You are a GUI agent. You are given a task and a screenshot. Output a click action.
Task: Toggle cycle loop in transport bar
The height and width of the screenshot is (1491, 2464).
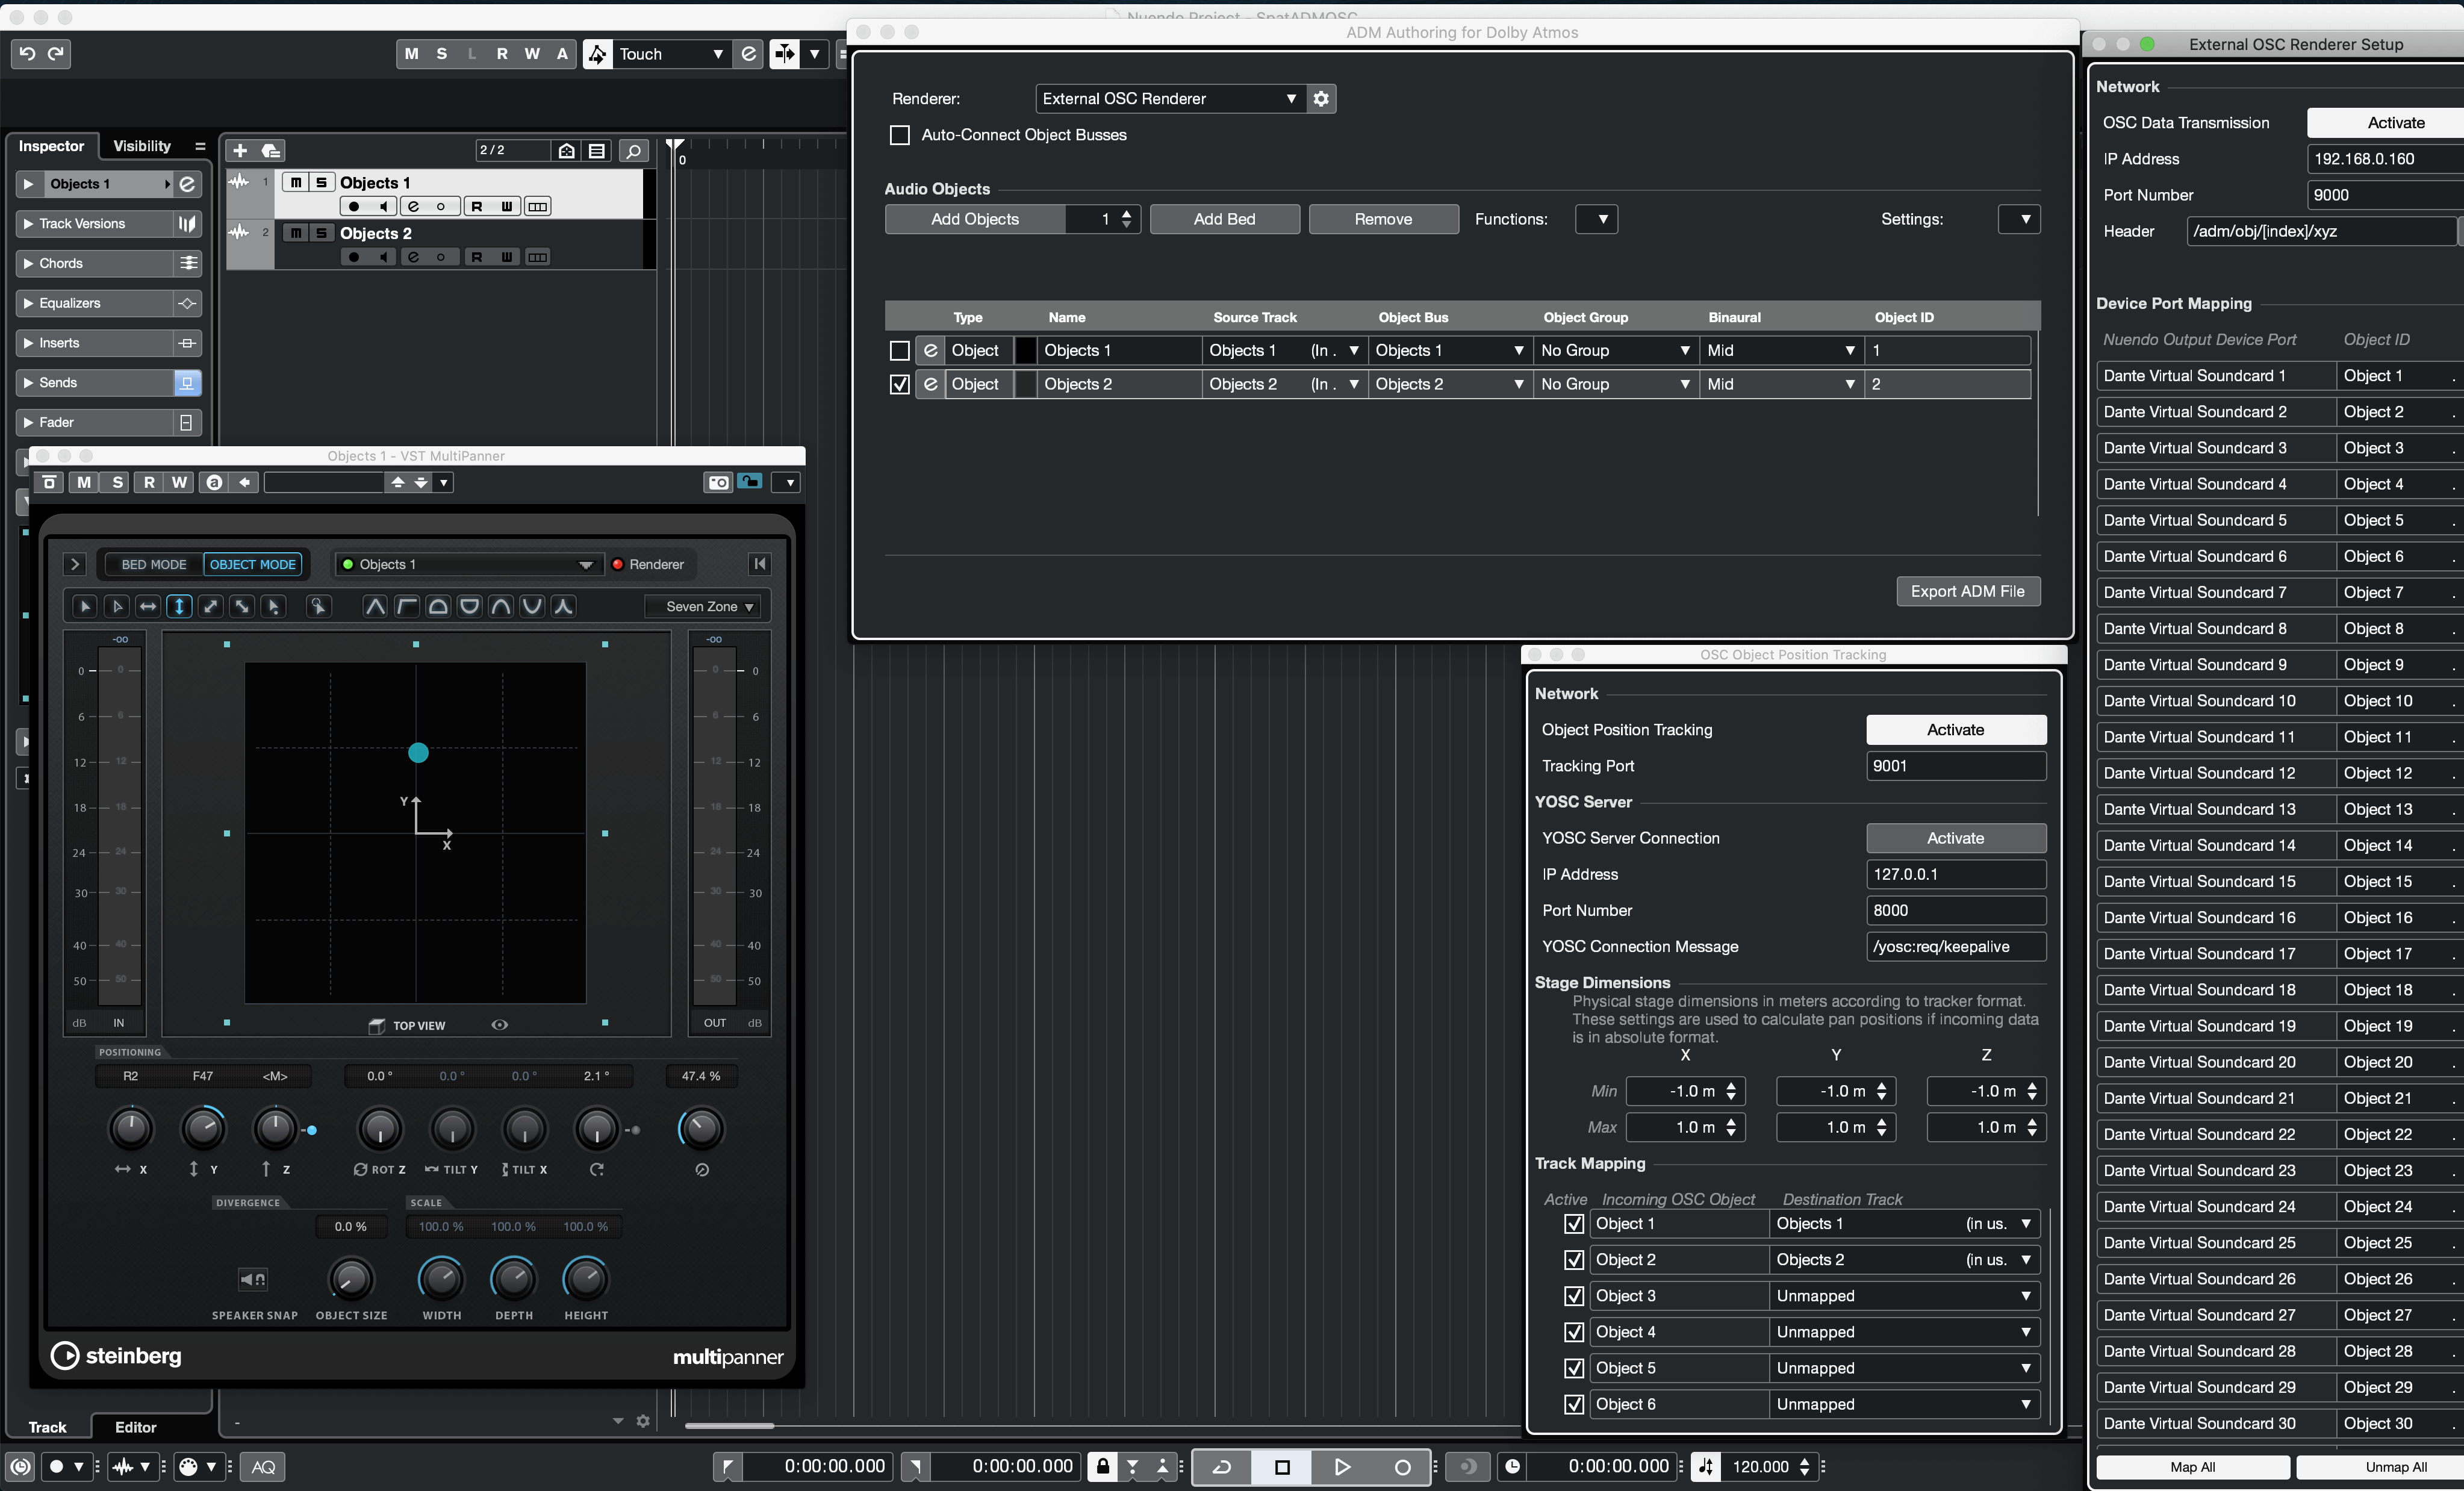[1222, 1466]
